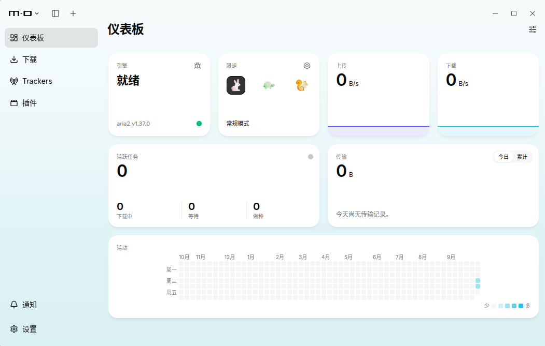Click the aria2 v1.37.0 version text
Viewport: 545px width, 346px height.
pos(133,124)
